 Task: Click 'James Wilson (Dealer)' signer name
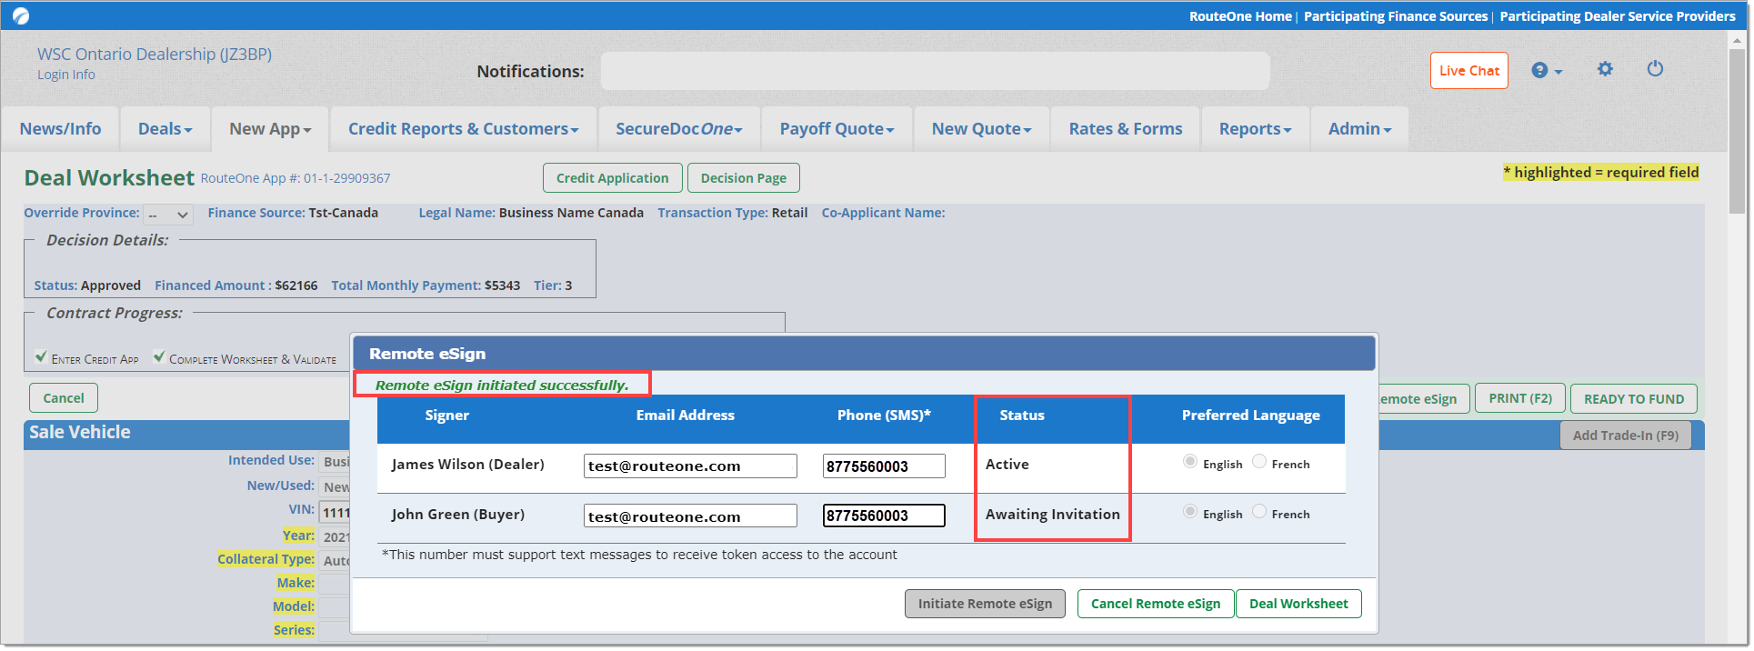pos(468,465)
